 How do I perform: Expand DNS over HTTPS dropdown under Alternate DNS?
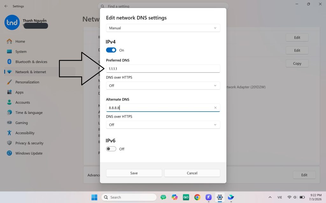click(x=163, y=125)
